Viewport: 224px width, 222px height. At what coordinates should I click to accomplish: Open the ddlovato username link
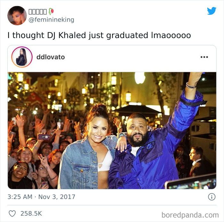point(51,57)
